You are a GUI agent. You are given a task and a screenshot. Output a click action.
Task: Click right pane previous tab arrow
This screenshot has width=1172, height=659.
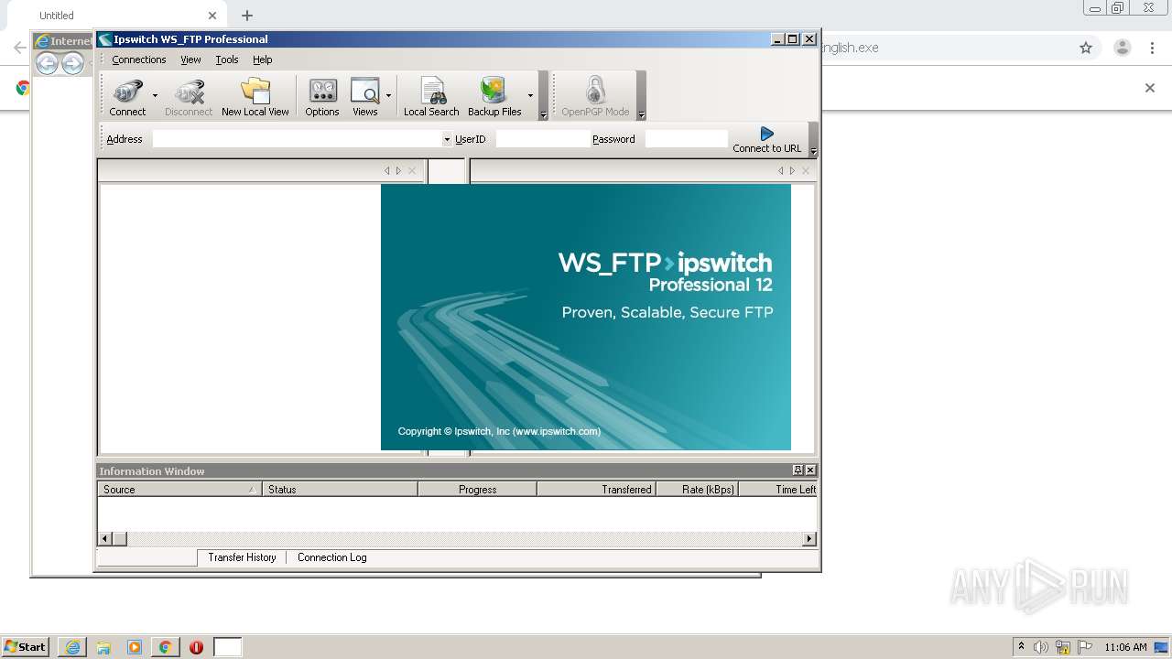point(780,171)
